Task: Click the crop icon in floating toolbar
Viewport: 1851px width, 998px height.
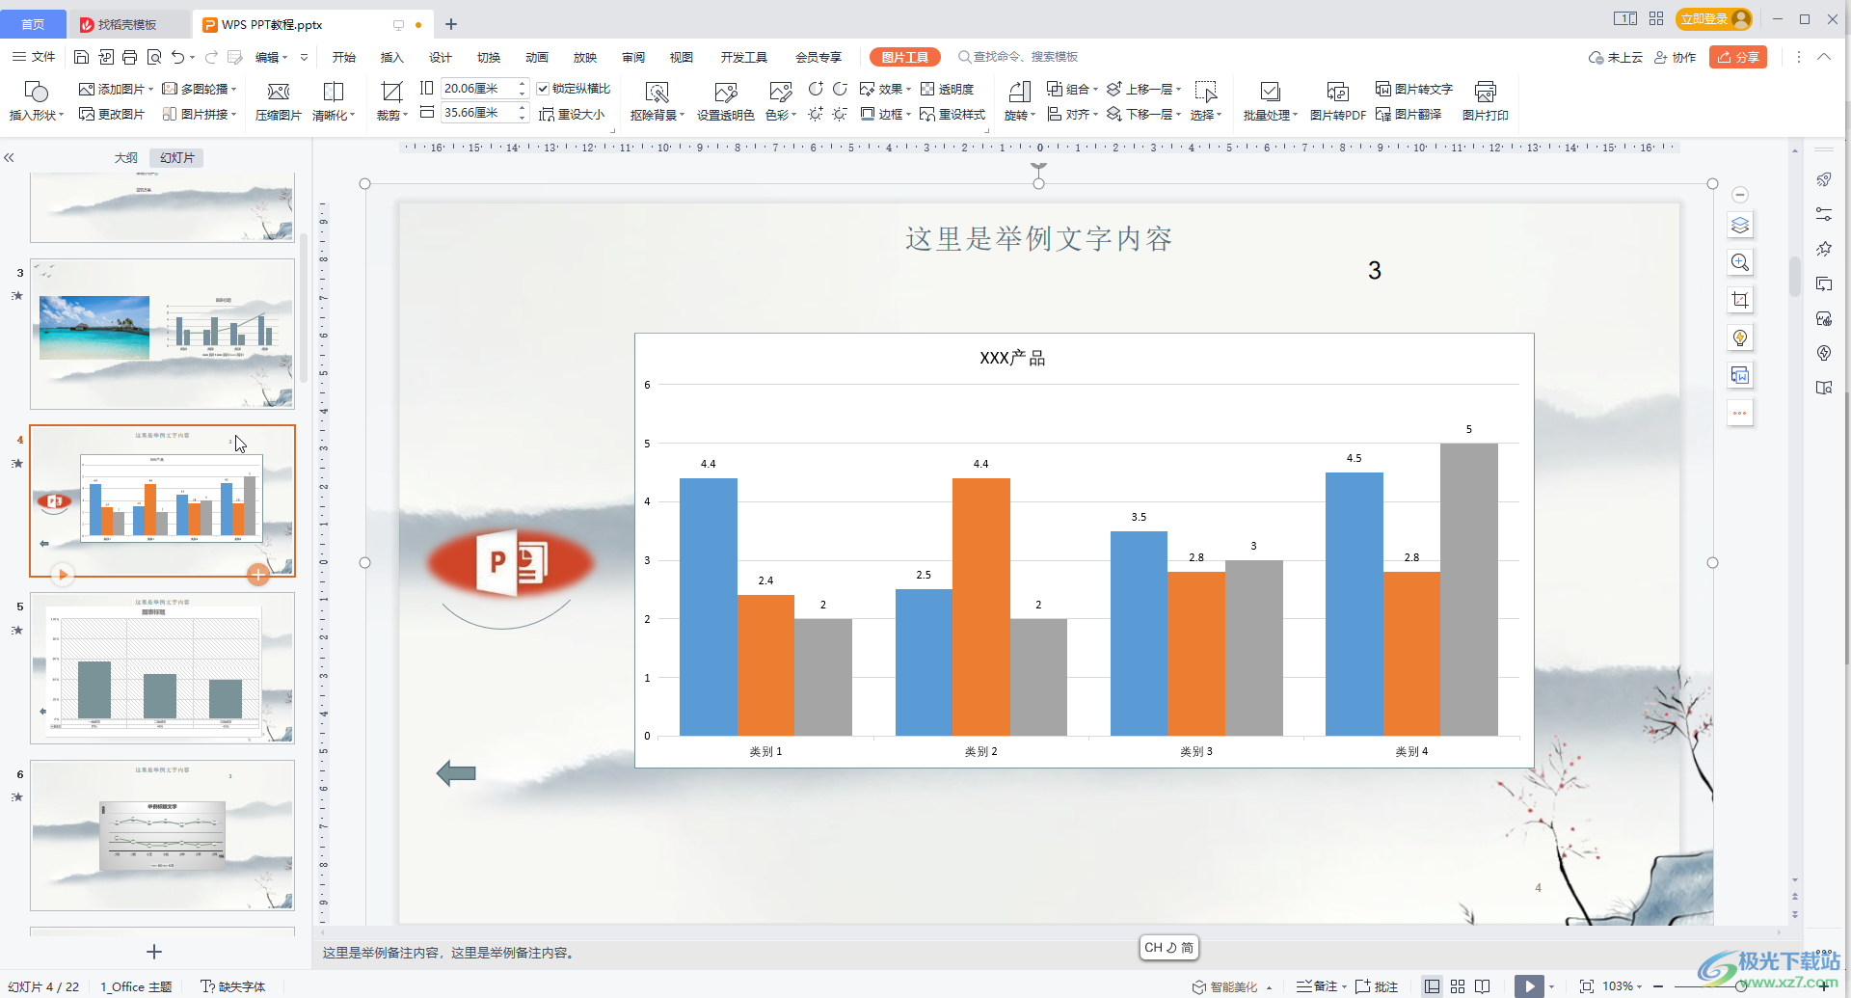Action: (1740, 300)
